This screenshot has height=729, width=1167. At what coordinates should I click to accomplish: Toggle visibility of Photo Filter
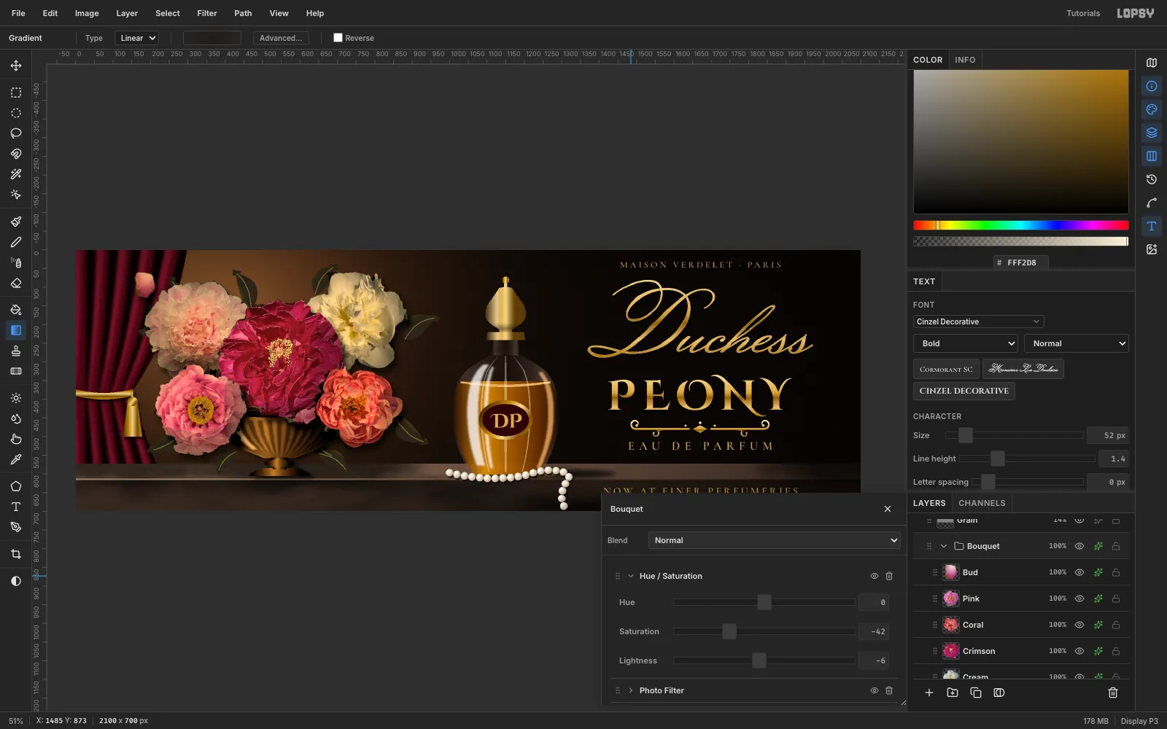(x=875, y=690)
